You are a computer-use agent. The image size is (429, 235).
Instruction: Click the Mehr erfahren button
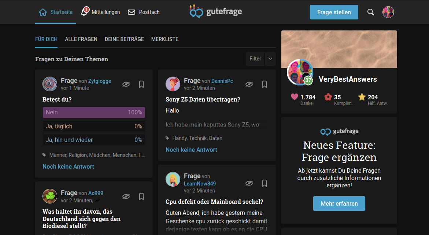point(339,203)
